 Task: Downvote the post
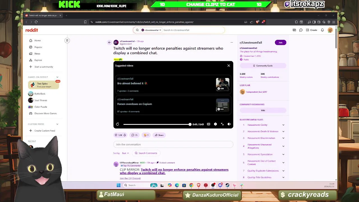click(x=125, y=135)
